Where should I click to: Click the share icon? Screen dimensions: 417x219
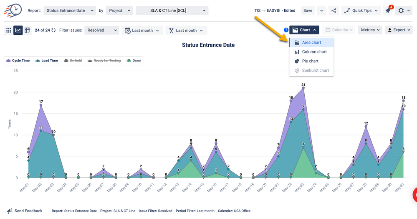pyautogui.click(x=334, y=10)
